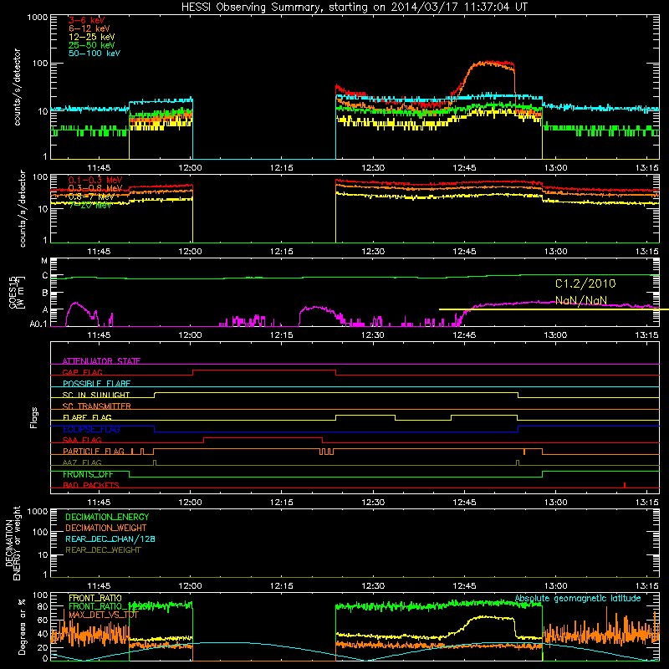
Task: Click the Absolute geomagnetic latitude label
Action: (578, 598)
